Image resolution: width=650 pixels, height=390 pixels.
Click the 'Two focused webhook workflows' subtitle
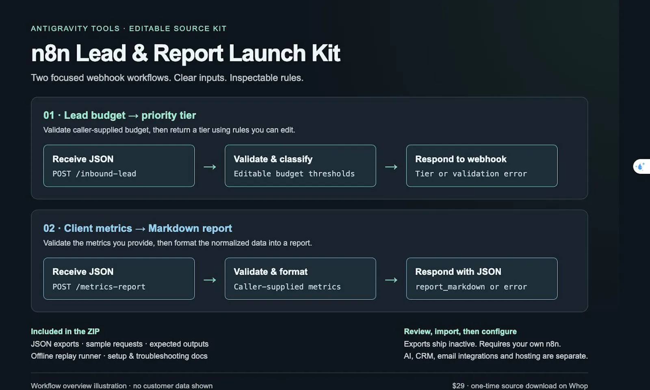167,78
